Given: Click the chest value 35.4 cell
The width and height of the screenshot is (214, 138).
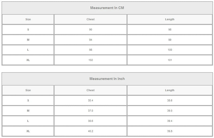Looking at the screenshot, I should (x=90, y=100).
